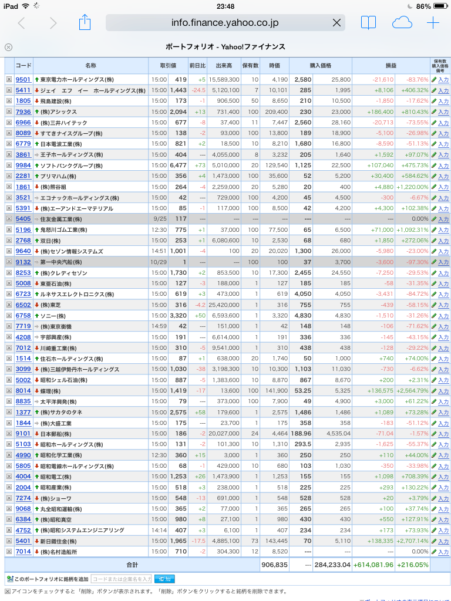This screenshot has width=451, height=601.
Task: Open iCloud tabs cloud icon
Action: (x=402, y=23)
